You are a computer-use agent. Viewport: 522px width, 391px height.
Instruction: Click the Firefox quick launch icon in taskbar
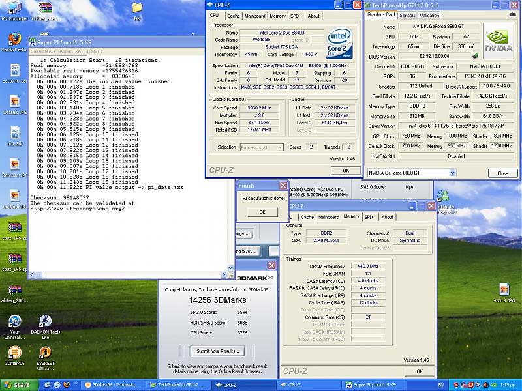coord(67,384)
